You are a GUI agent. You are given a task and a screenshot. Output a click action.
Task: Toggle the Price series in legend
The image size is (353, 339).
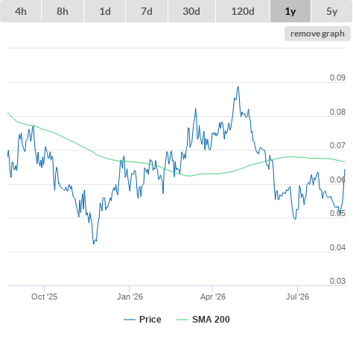142,320
